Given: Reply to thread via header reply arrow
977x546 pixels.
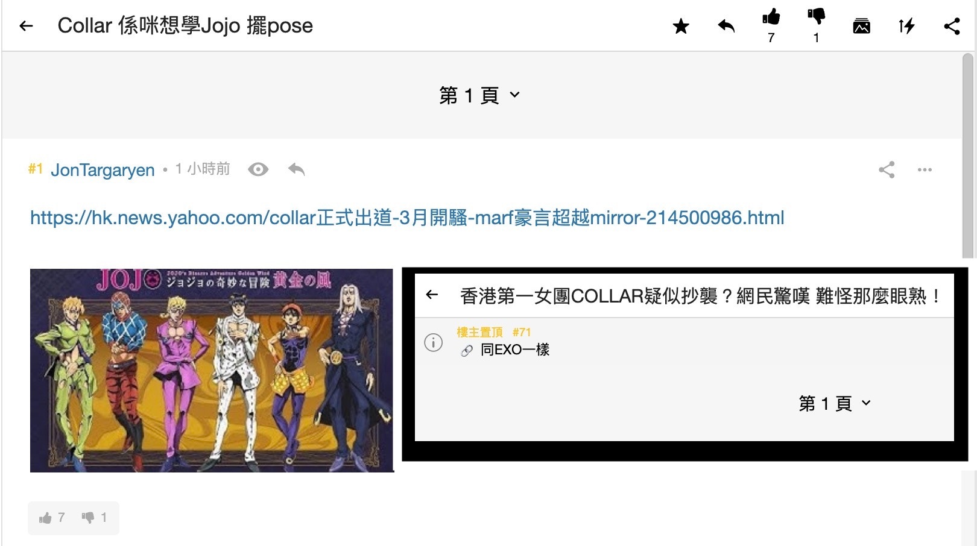Looking at the screenshot, I should (726, 26).
